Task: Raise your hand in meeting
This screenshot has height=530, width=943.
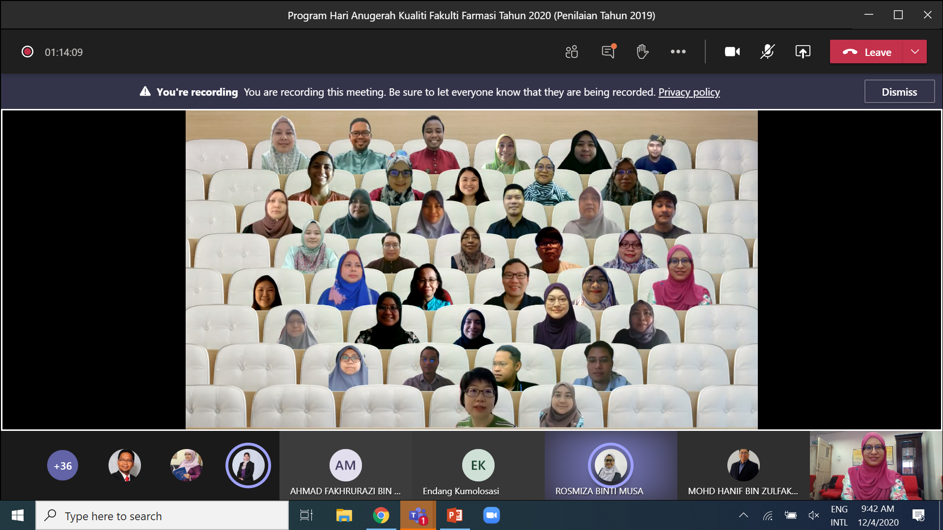Action: pos(642,52)
